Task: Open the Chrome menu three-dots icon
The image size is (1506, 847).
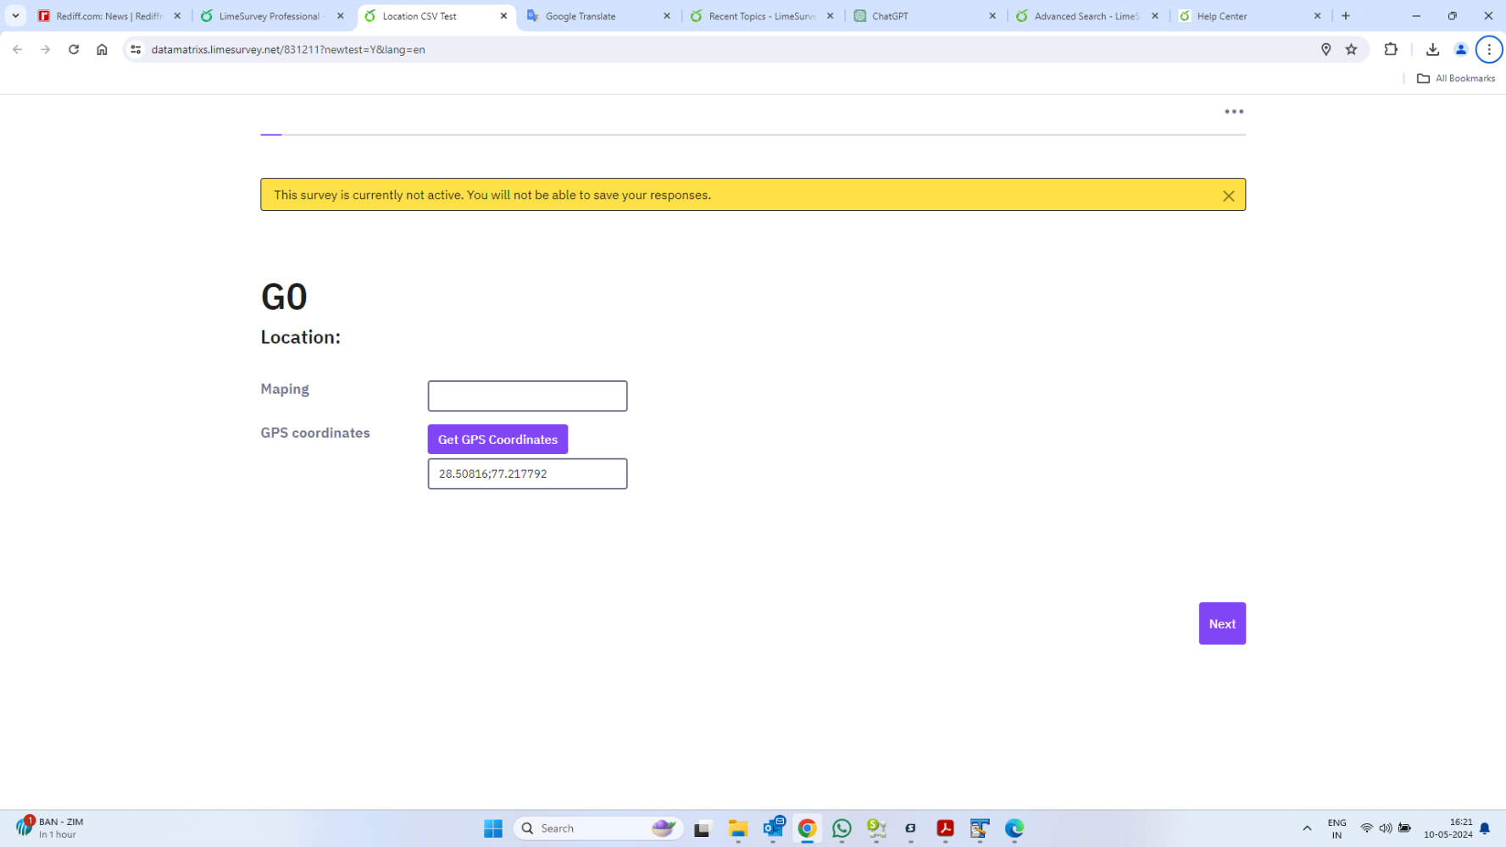Action: point(1488,49)
